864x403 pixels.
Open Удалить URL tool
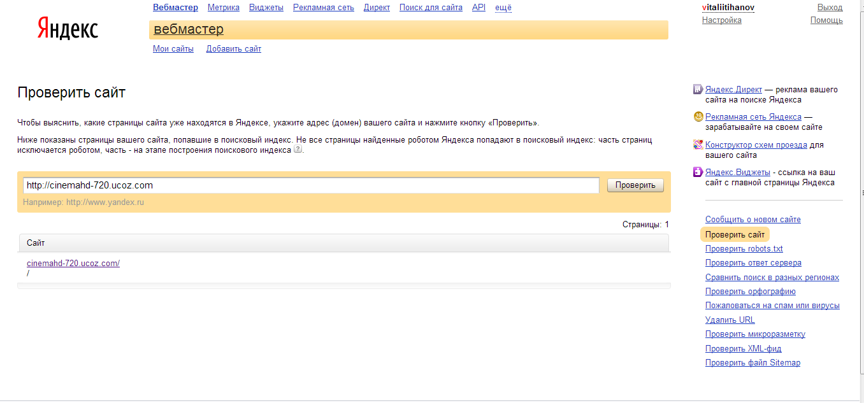pos(730,320)
